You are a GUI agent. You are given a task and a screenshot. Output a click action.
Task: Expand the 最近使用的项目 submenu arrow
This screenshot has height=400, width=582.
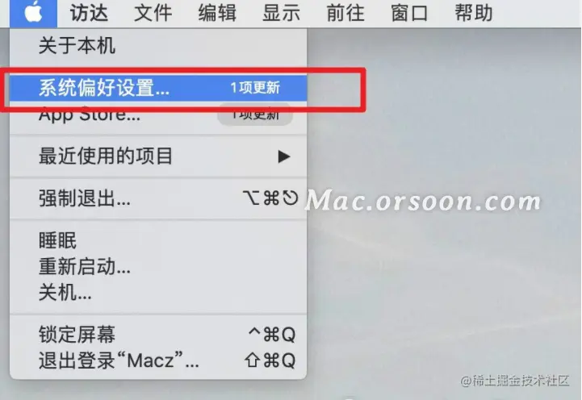284,156
